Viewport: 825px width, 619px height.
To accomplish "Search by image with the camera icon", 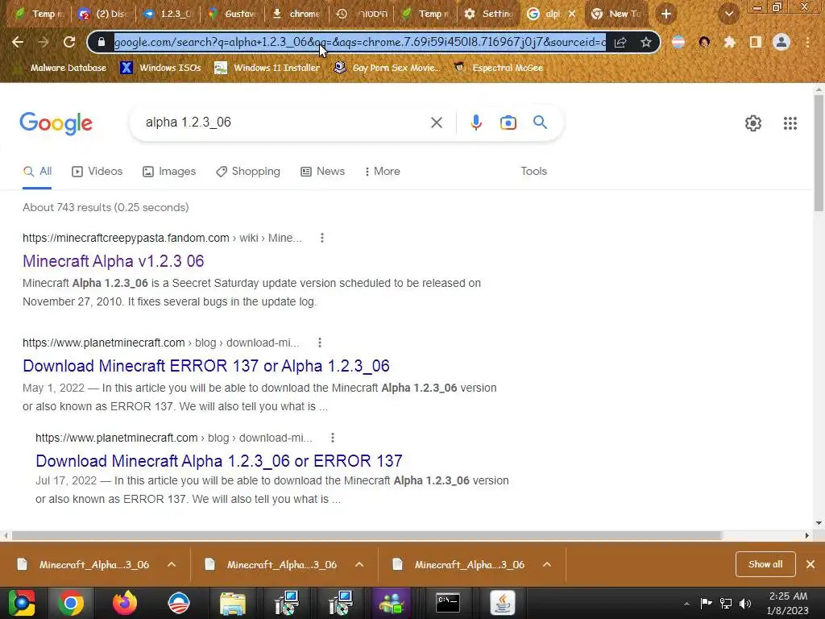I will (x=508, y=123).
